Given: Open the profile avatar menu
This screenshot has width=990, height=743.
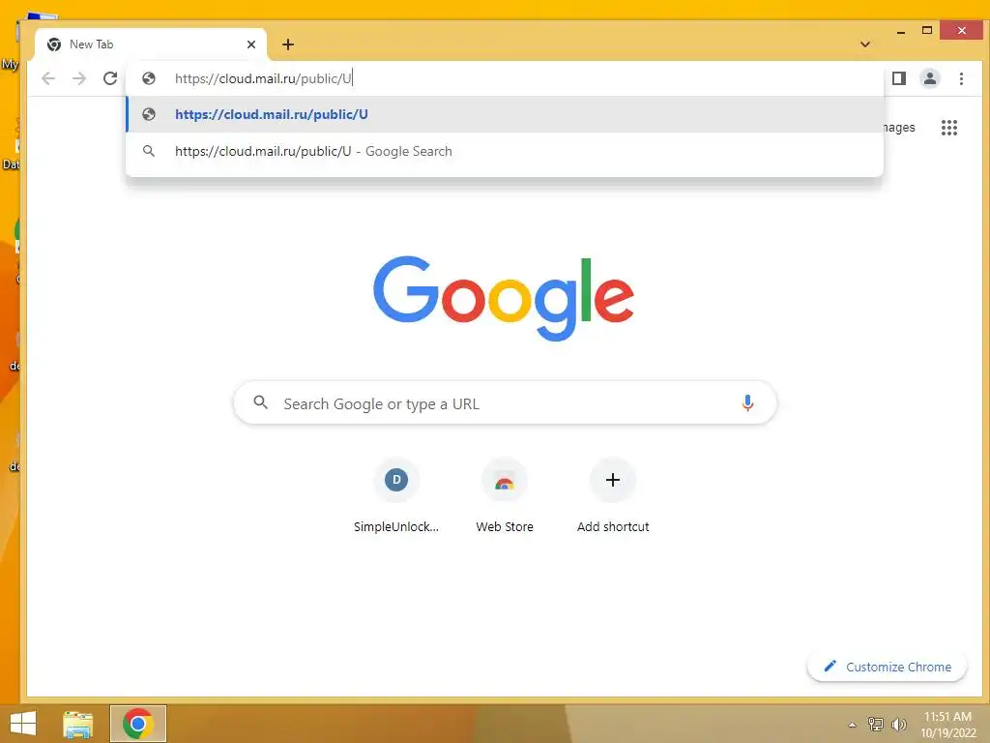Looking at the screenshot, I should (930, 78).
